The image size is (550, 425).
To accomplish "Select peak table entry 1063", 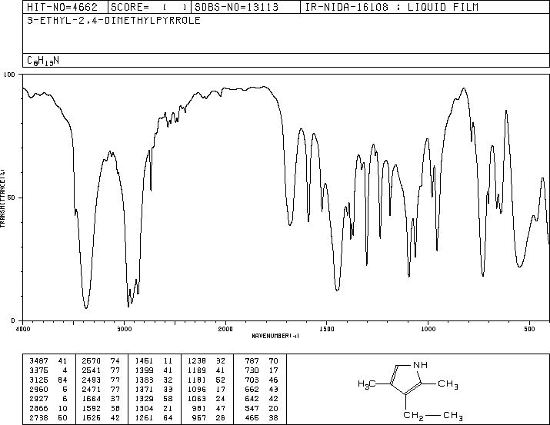I will 197,399.
